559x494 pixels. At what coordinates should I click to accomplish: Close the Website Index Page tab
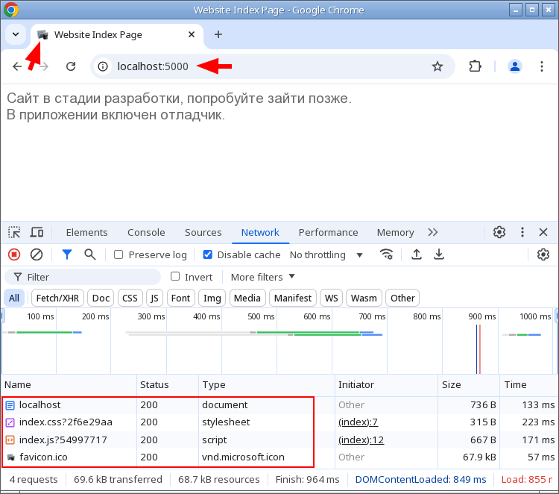tap(192, 34)
